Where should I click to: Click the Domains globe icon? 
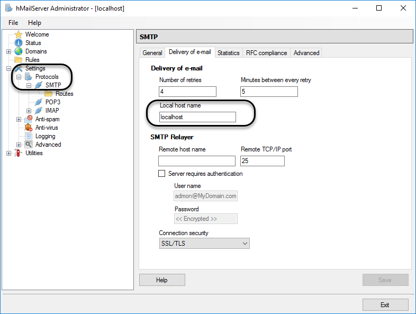(x=19, y=51)
